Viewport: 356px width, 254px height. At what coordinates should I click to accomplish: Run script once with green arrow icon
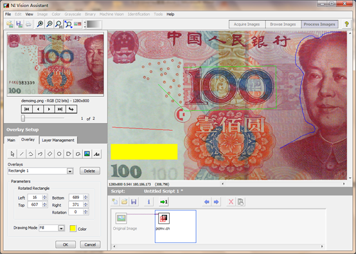pyautogui.click(x=163, y=201)
